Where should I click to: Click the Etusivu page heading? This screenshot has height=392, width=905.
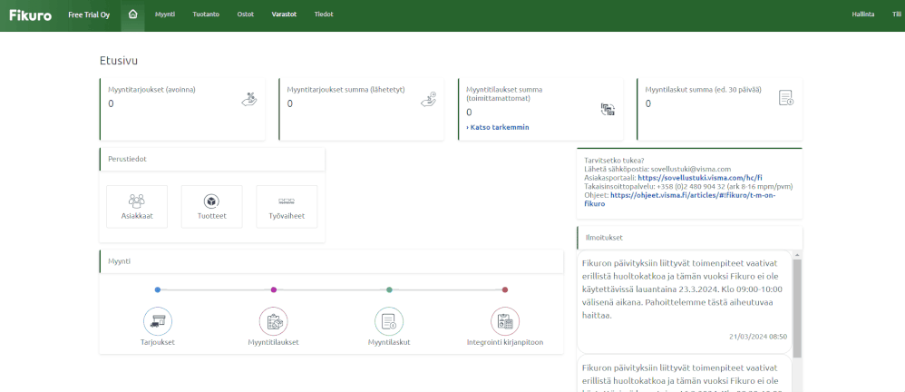tap(118, 60)
